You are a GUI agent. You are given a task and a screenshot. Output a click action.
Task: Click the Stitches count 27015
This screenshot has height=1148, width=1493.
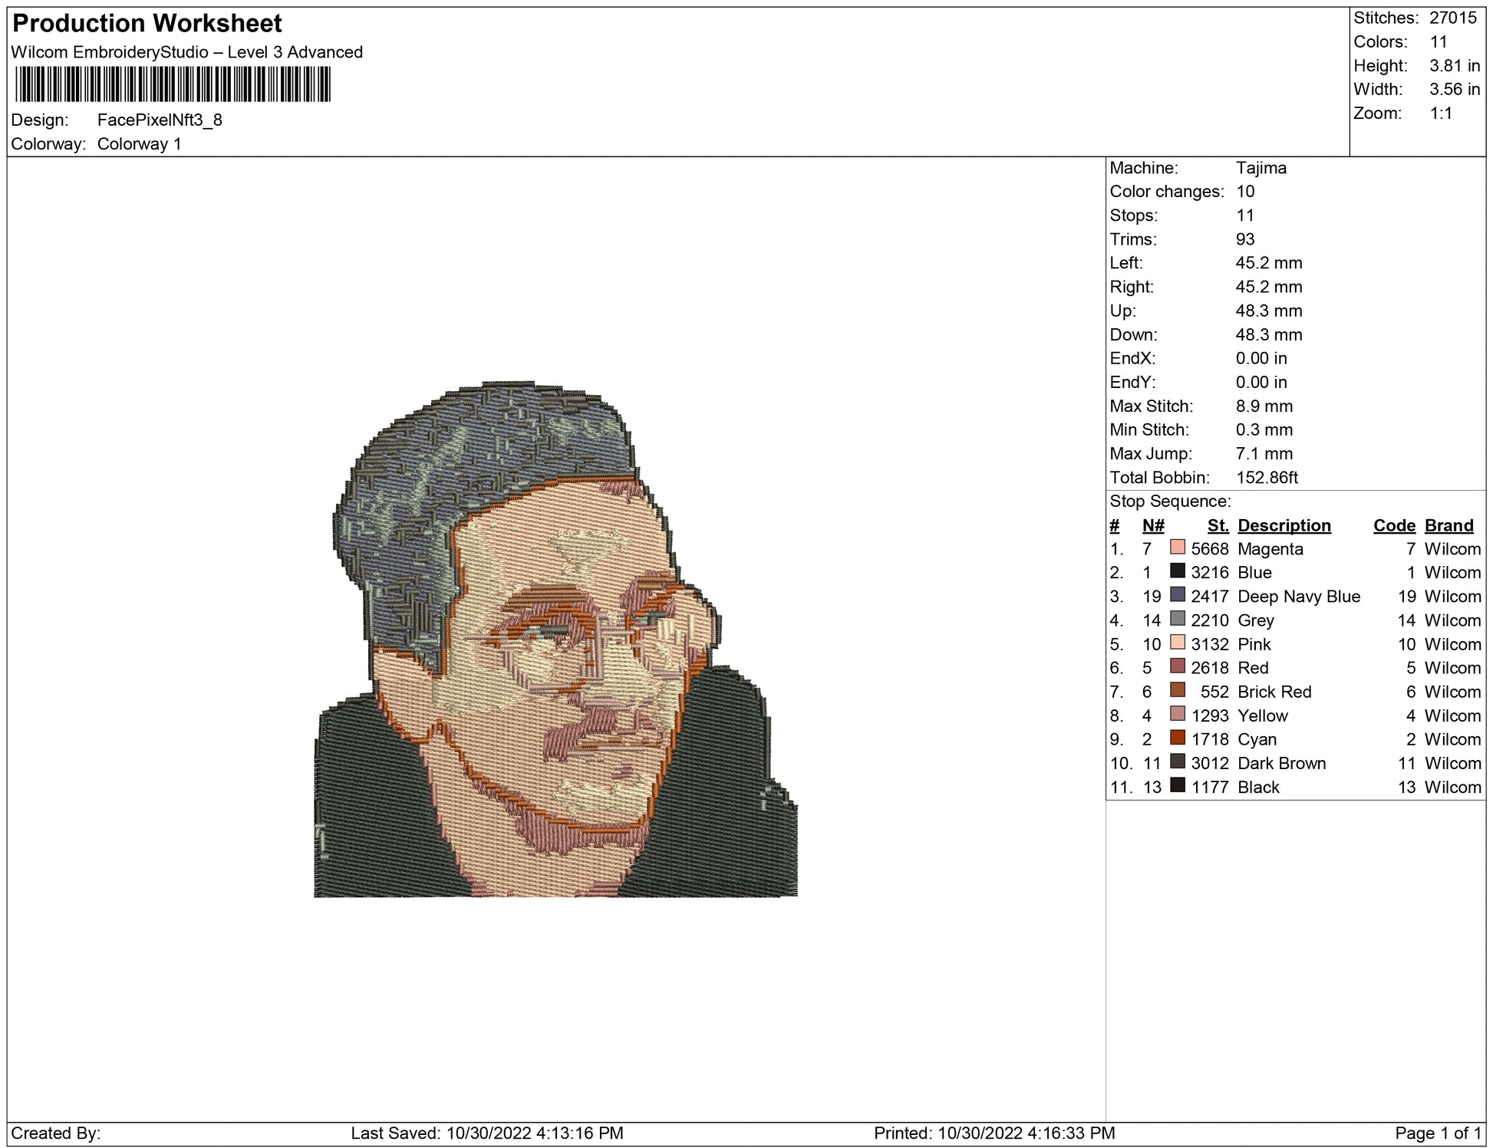coord(1452,18)
